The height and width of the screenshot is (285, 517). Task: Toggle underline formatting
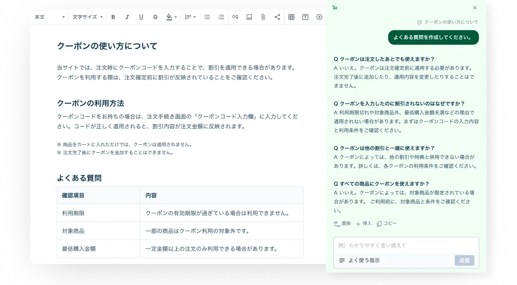point(141,17)
